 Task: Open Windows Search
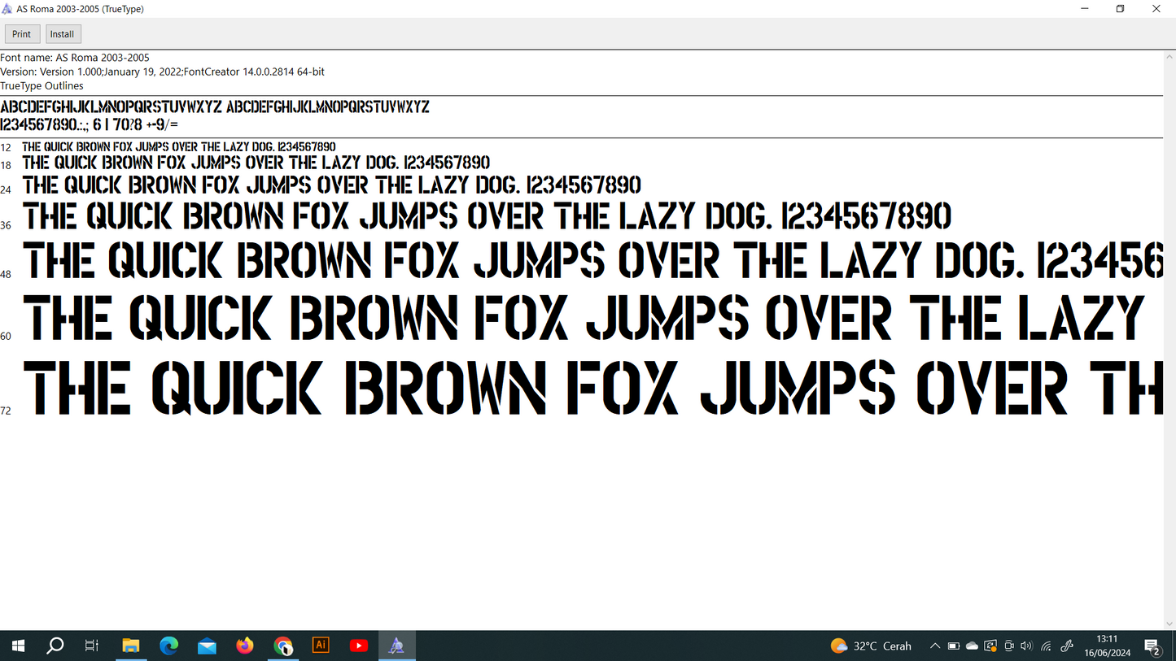[55, 645]
